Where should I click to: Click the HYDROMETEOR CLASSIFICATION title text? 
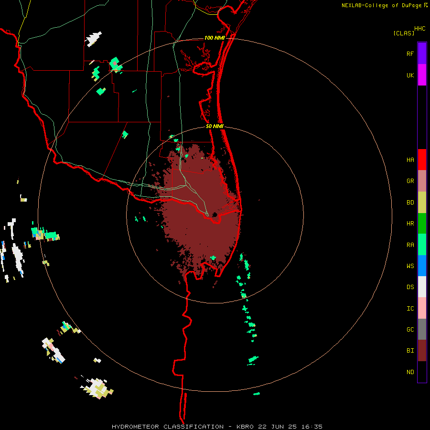coord(168,427)
